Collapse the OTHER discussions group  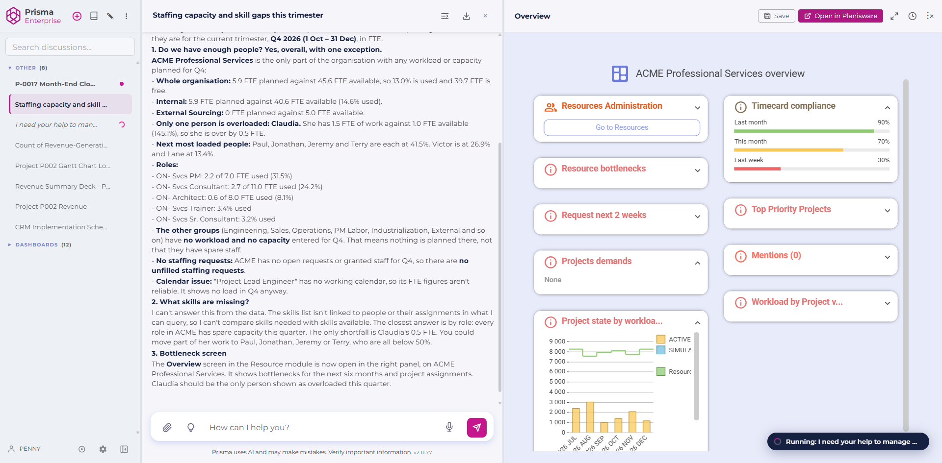(x=10, y=68)
